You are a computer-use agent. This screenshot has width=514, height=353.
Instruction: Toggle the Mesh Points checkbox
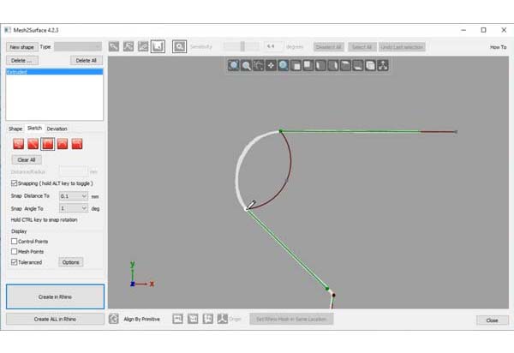tap(15, 252)
